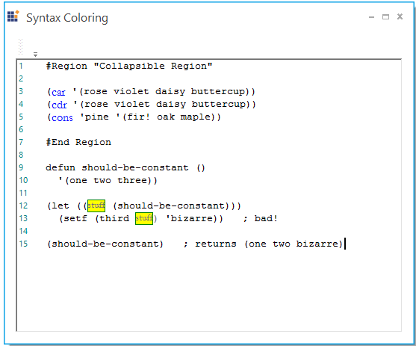Click the '; bad!' comment
The height and width of the screenshot is (346, 416).
[x=260, y=218]
